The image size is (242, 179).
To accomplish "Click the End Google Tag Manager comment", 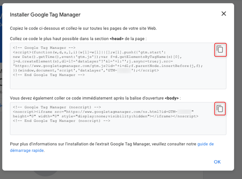I will 49,75.
